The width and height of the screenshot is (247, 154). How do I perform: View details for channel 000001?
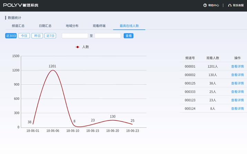[237, 66]
